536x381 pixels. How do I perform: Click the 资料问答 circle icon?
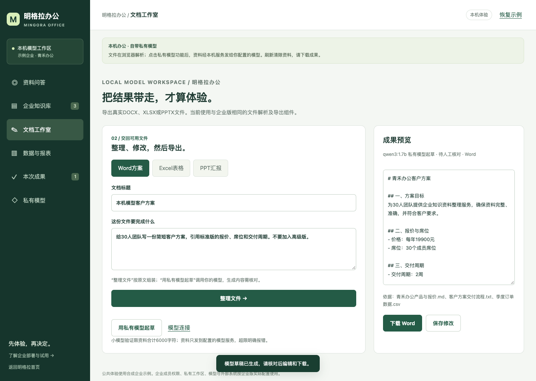pos(15,83)
